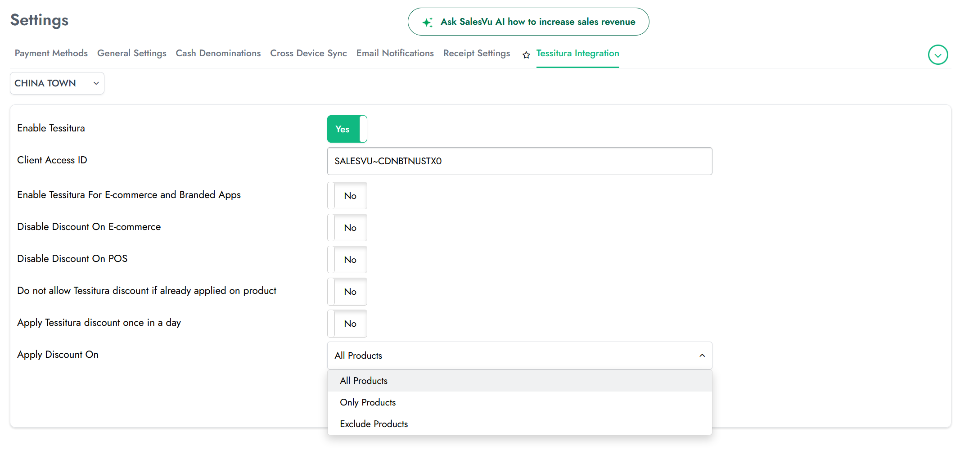Select Tessitura Integration tab
Screen dimensions: 960x464
point(578,53)
